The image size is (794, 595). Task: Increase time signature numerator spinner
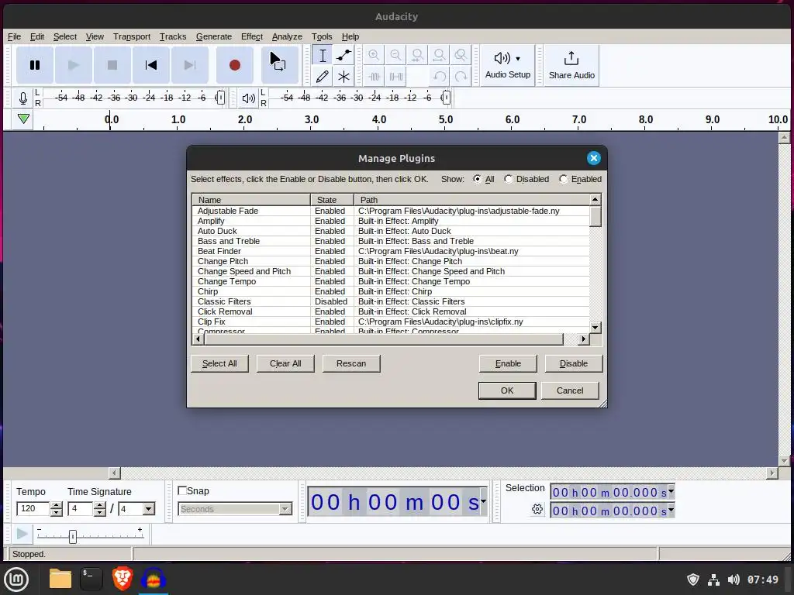pos(100,505)
